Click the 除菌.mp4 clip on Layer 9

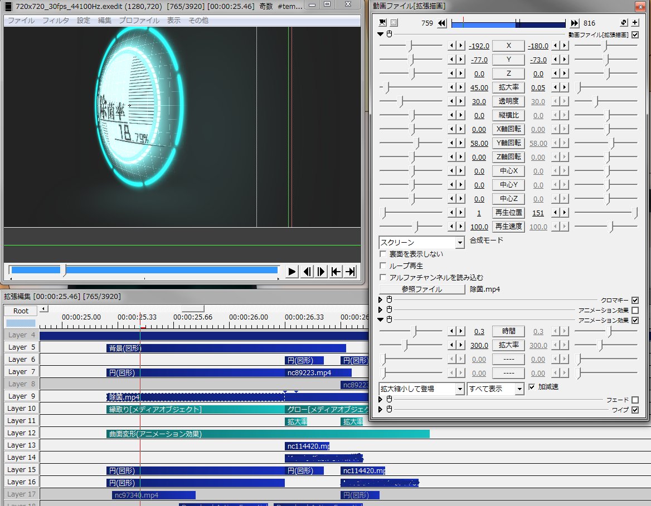(195, 397)
